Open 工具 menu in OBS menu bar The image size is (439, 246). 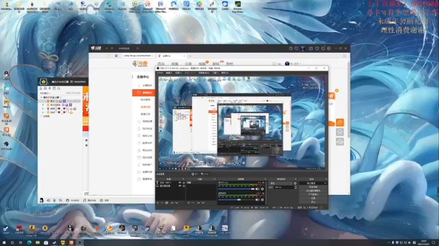click(x=215, y=73)
